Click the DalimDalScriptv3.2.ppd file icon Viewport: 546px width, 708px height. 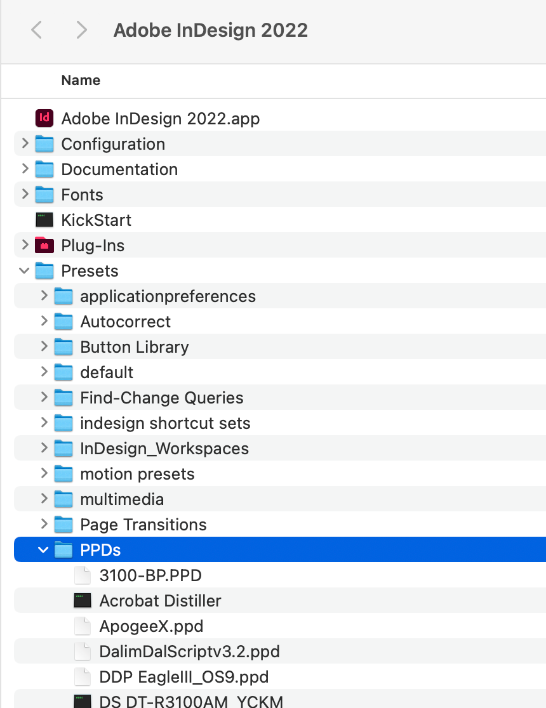(x=83, y=651)
